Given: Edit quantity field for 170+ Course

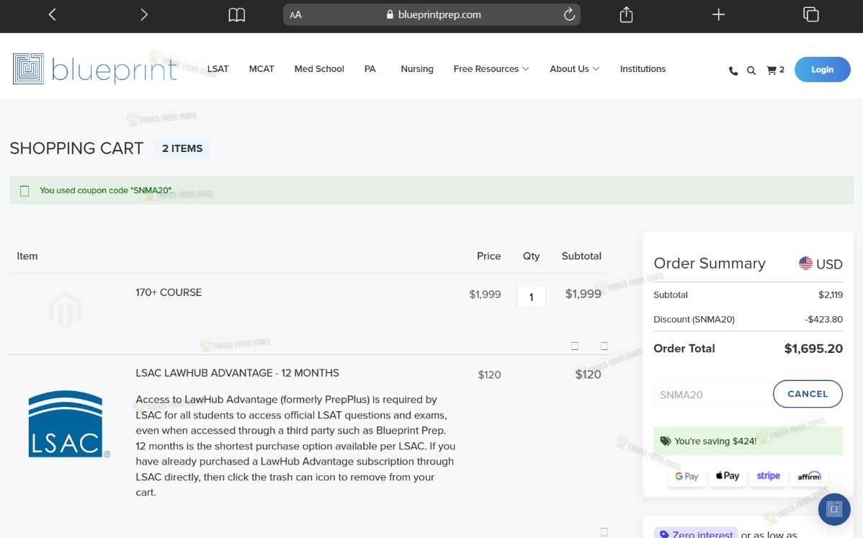Looking at the screenshot, I should [531, 297].
